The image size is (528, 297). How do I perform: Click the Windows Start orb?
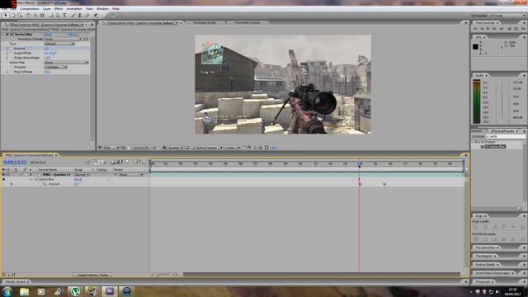coord(7,291)
